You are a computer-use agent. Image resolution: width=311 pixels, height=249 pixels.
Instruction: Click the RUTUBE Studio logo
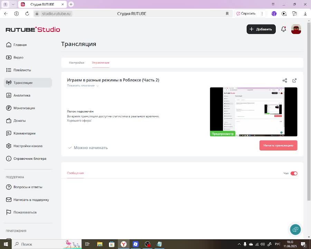pyautogui.click(x=33, y=30)
